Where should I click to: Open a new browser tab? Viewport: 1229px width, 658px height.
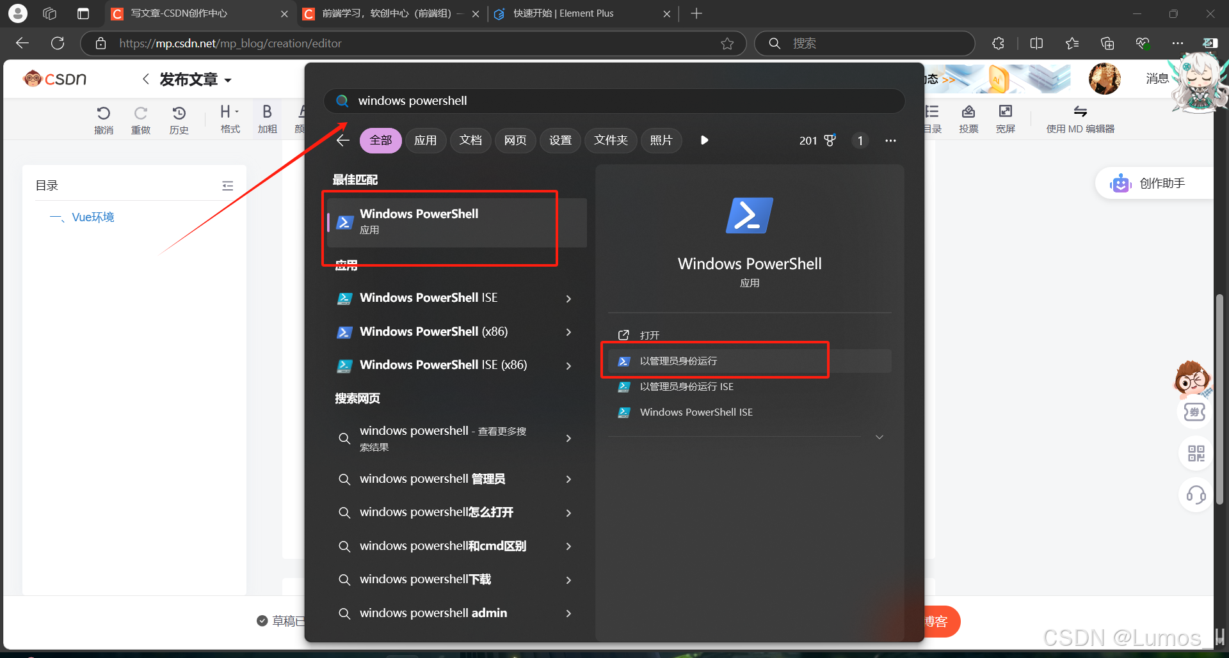pos(696,13)
